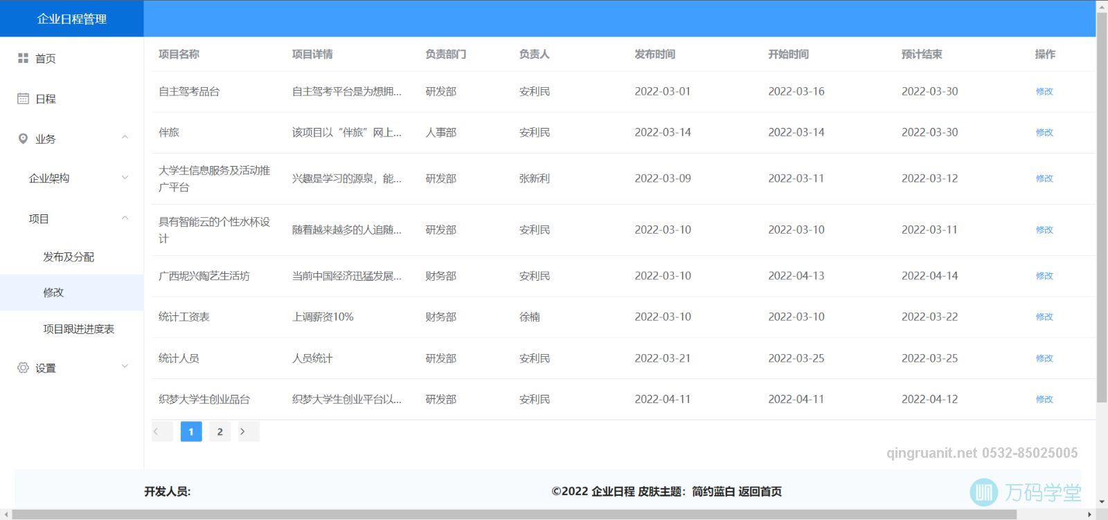Viewport: 1108px width, 520px height.
Task: Click the vertical scrollbar down arrow
Action: 1102,503
